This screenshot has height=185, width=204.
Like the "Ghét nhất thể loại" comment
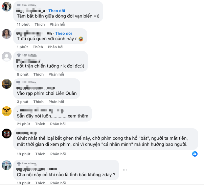pyautogui.click(x=40, y=154)
